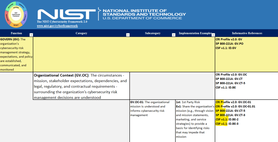Click the orange DETECT wheel segment
This screenshot has height=142, width=278.
pos(16,25)
